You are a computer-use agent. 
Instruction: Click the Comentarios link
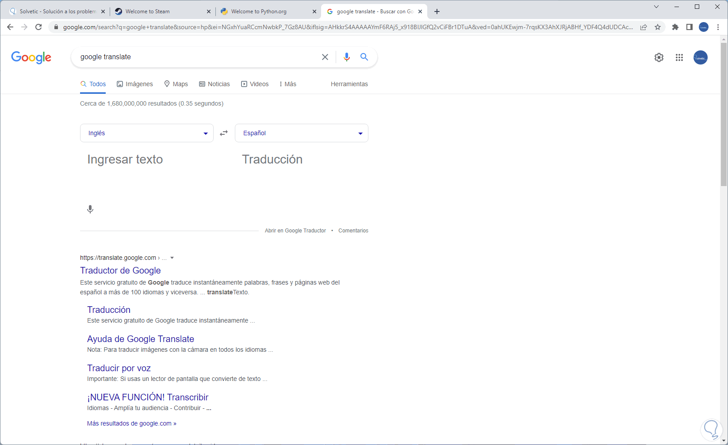(x=353, y=231)
